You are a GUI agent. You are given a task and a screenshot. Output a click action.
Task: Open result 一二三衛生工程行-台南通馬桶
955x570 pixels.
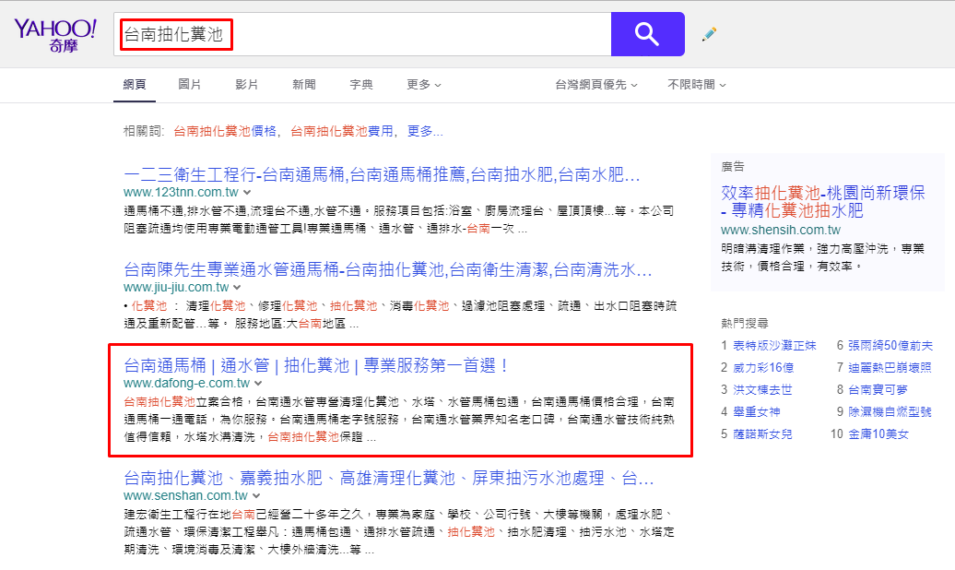click(382, 175)
